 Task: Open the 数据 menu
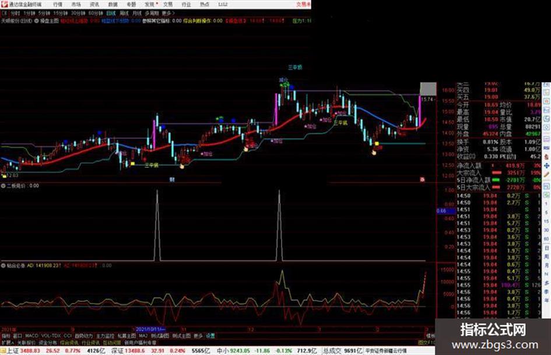[113, 4]
